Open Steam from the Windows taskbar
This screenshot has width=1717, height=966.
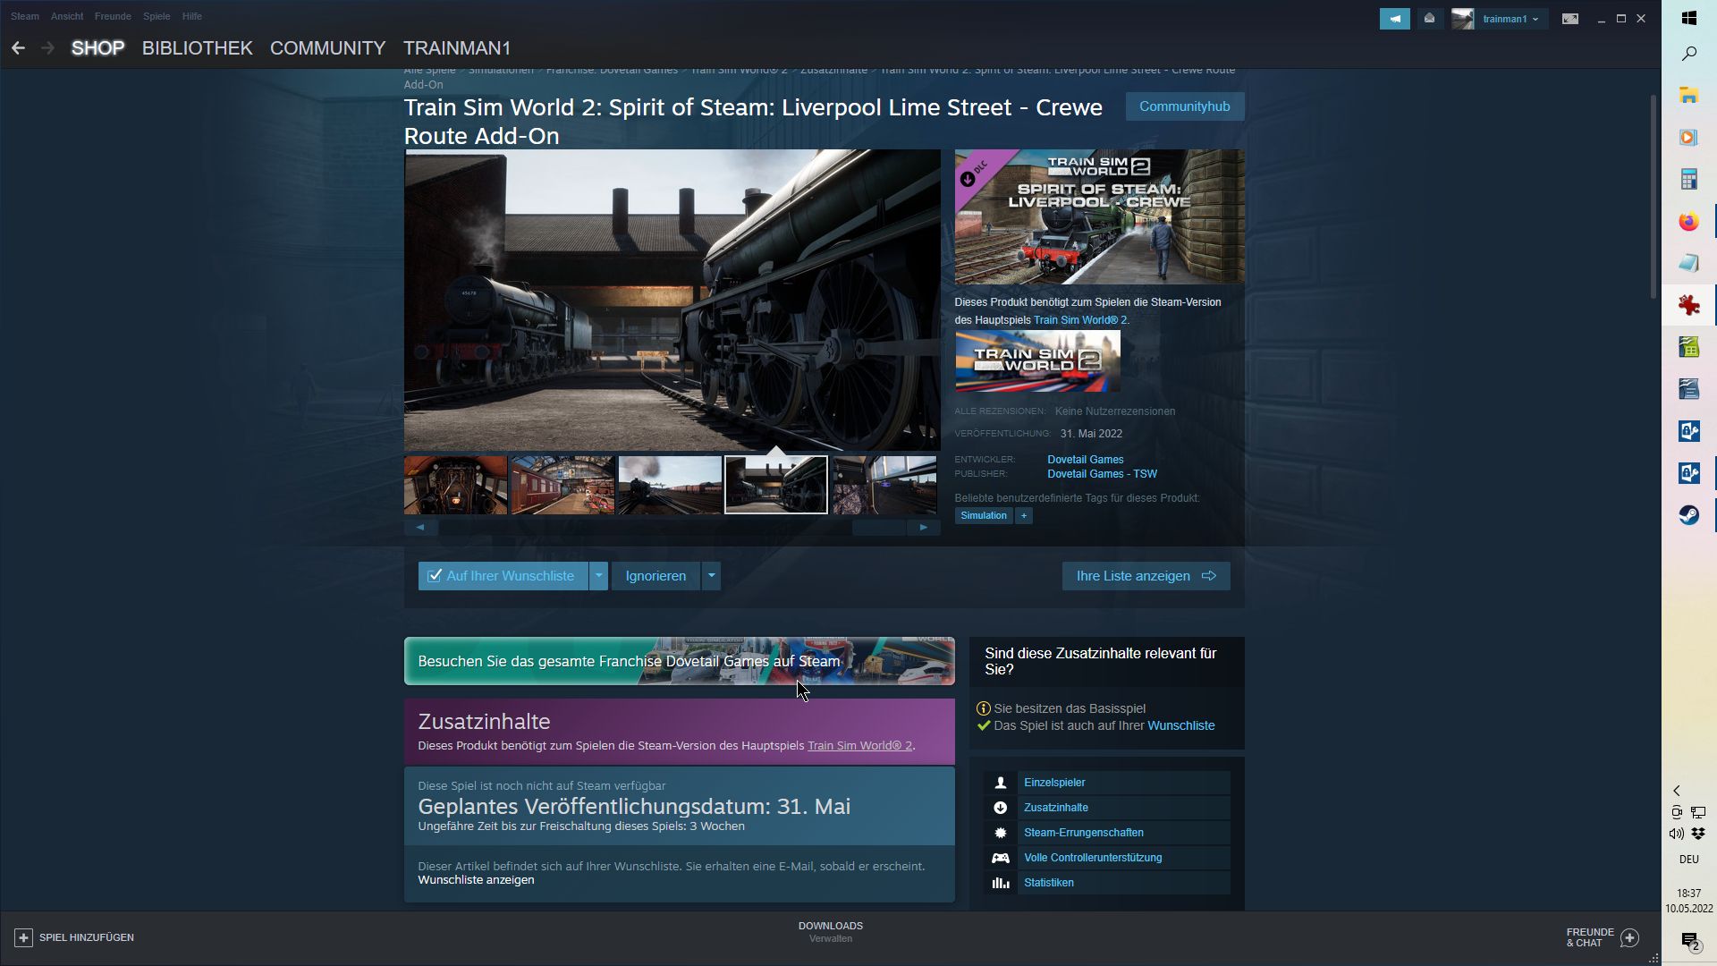click(1688, 515)
